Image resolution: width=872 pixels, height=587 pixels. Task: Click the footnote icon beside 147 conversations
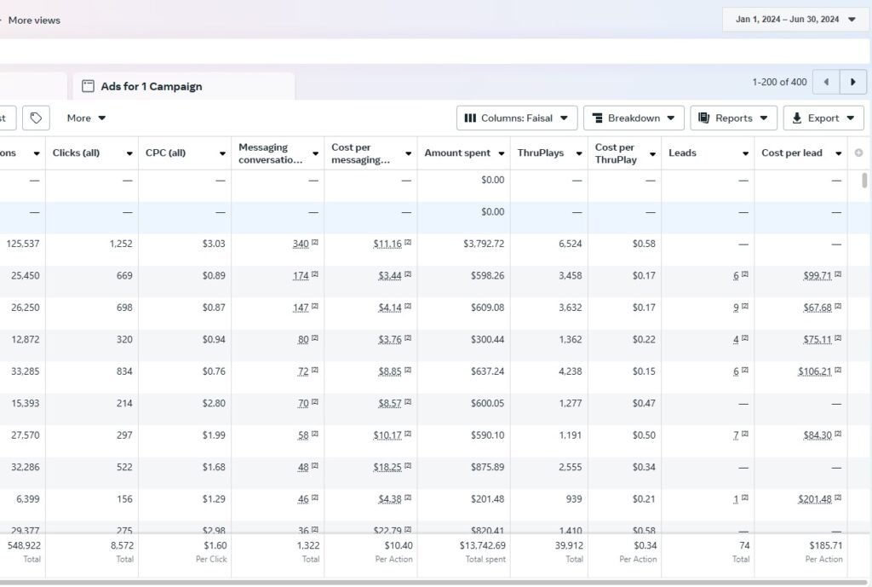[x=315, y=307]
